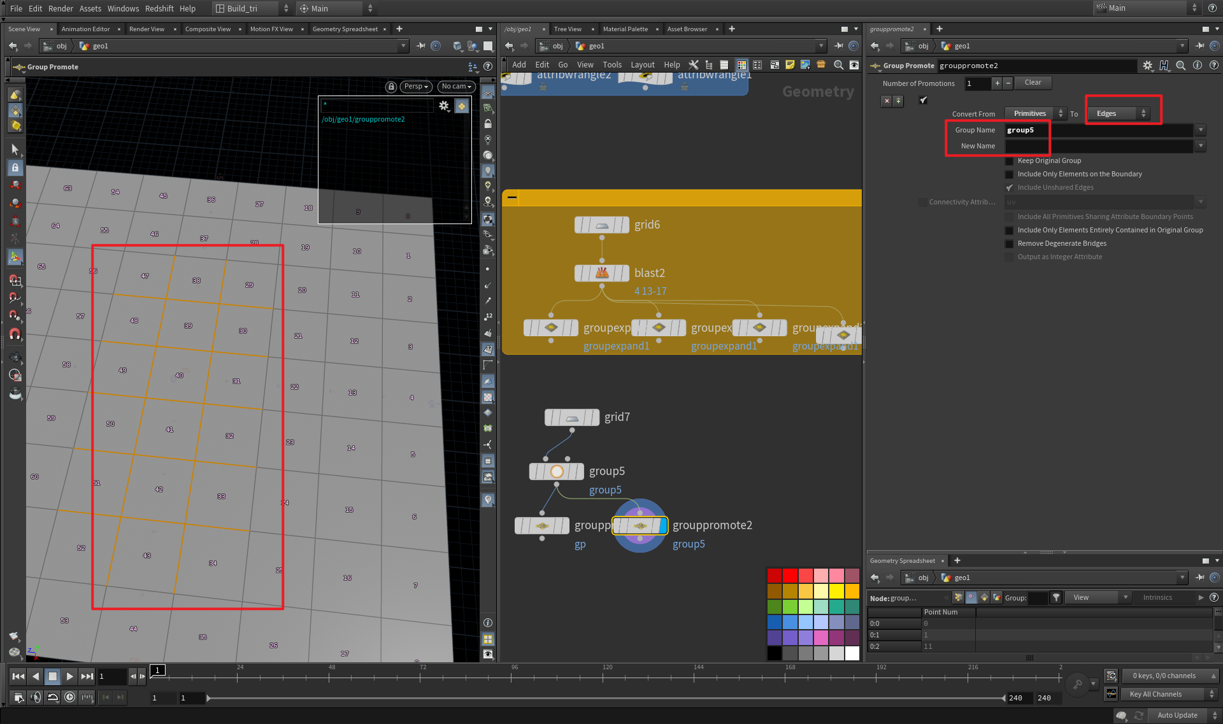This screenshot has height=724, width=1223.
Task: Select the red swatch in the color palette
Action: tap(789, 575)
